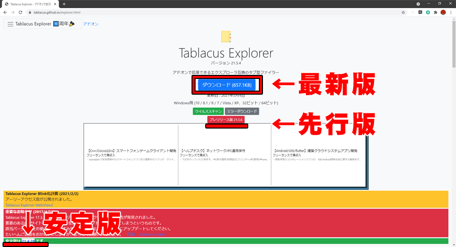Click the yellow Tablacus Explorer logo icon
The image size is (456, 247).
(x=226, y=36)
